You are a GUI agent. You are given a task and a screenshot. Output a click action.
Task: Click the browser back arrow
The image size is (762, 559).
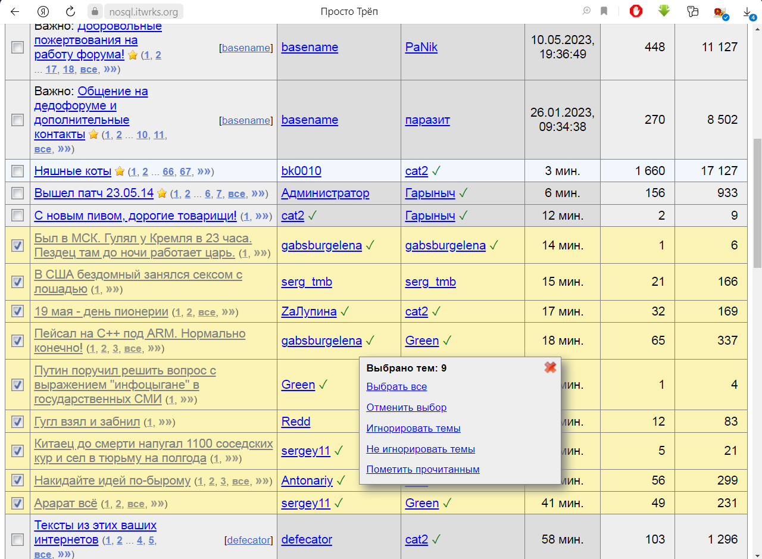point(15,11)
